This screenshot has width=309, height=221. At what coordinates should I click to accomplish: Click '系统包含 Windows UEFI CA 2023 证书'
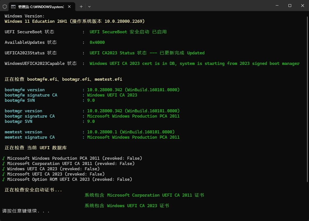tap(127, 206)
